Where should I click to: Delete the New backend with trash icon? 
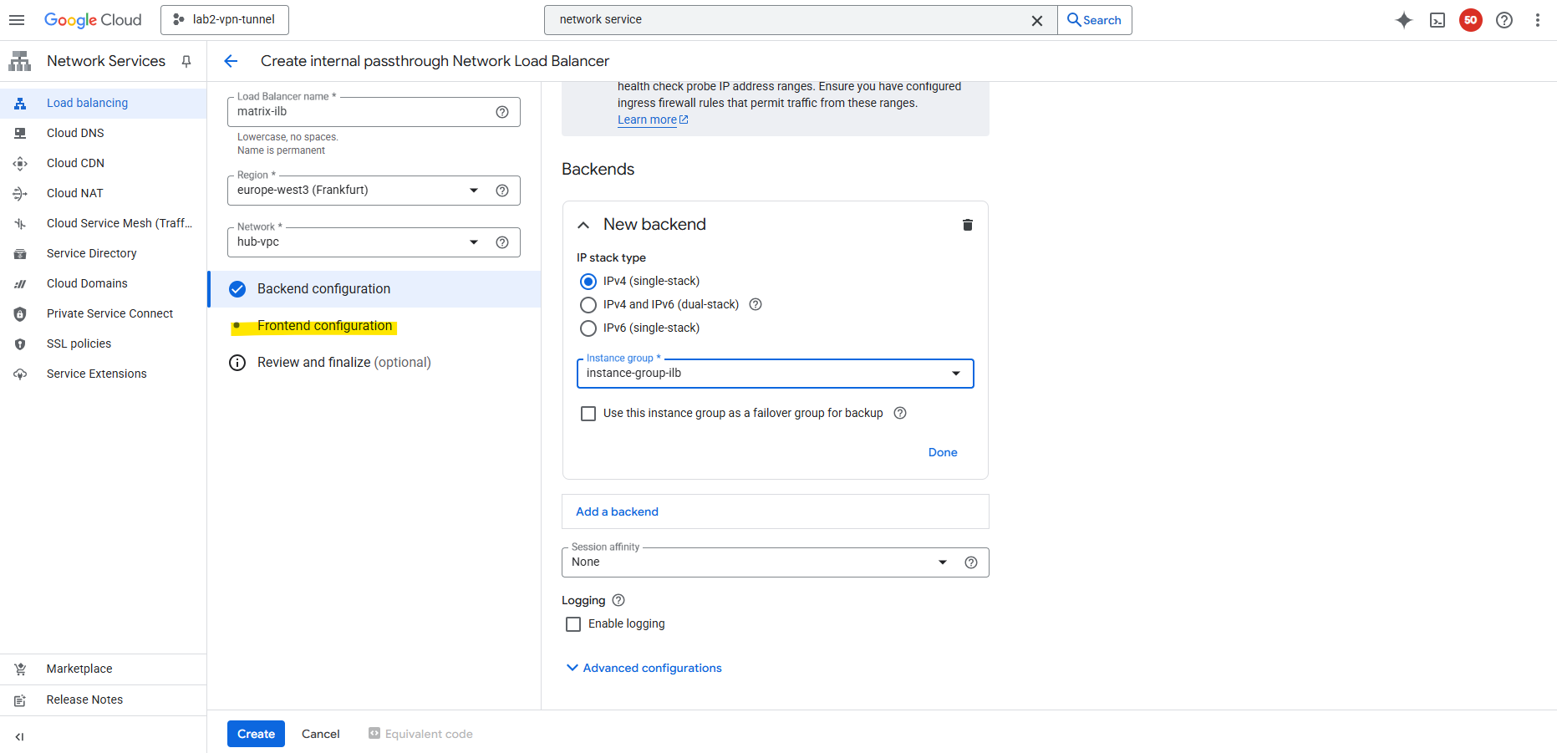pos(967,225)
